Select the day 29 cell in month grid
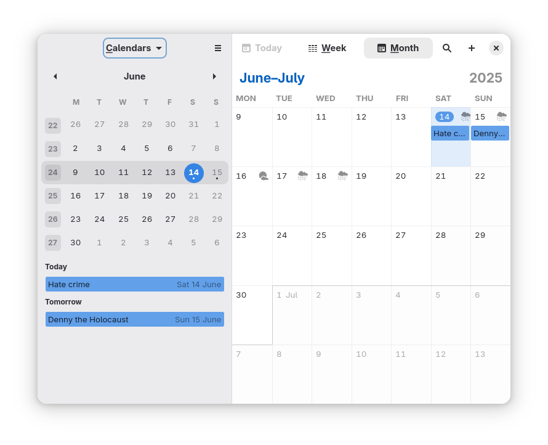This screenshot has height=445, width=548. pos(490,256)
